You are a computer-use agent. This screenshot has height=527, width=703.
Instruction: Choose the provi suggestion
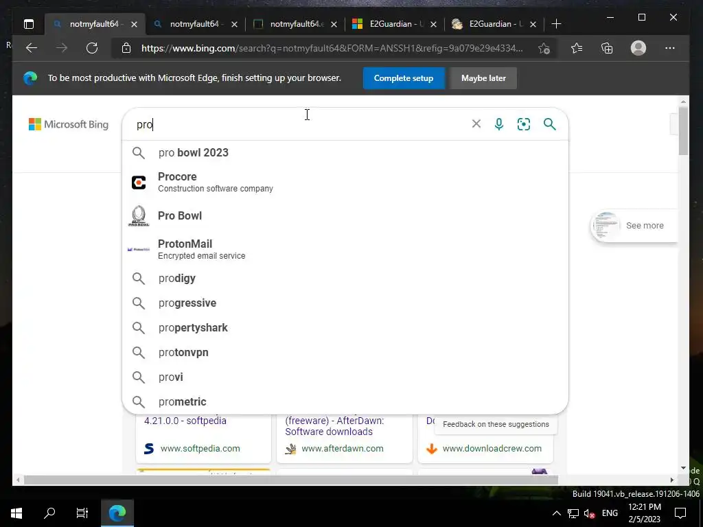345,377
